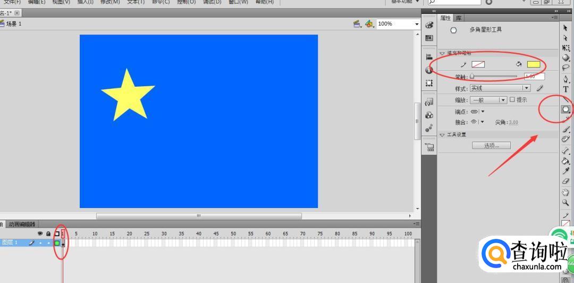574x283 pixels.
Task: Toggle outline square for 图层 1
Action: (57, 243)
